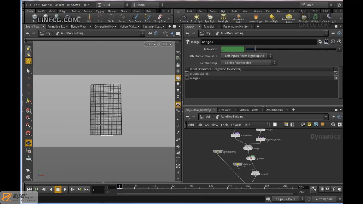Add a Distant Light from the shelf
363x204 pixels.
coord(272,18)
